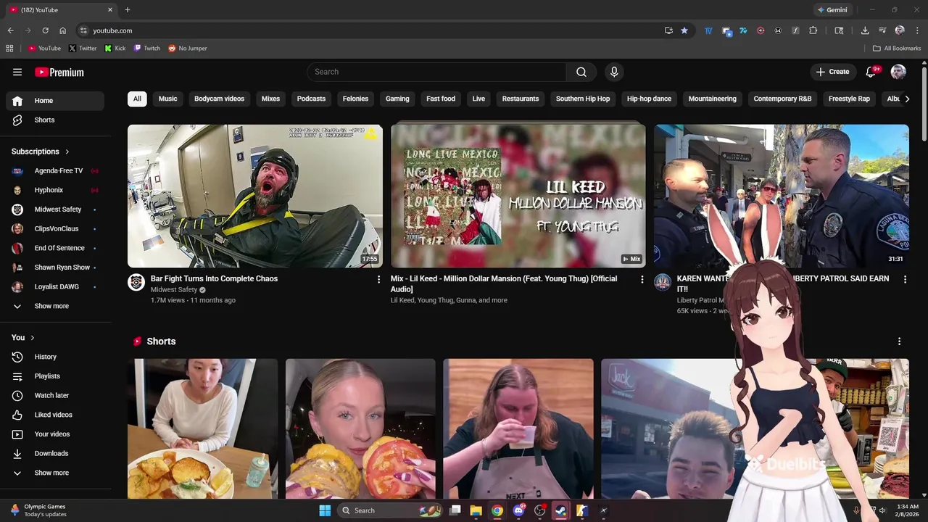The width and height of the screenshot is (928, 522).
Task: Open Gemini button in Chrome title bar
Action: pyautogui.click(x=832, y=10)
